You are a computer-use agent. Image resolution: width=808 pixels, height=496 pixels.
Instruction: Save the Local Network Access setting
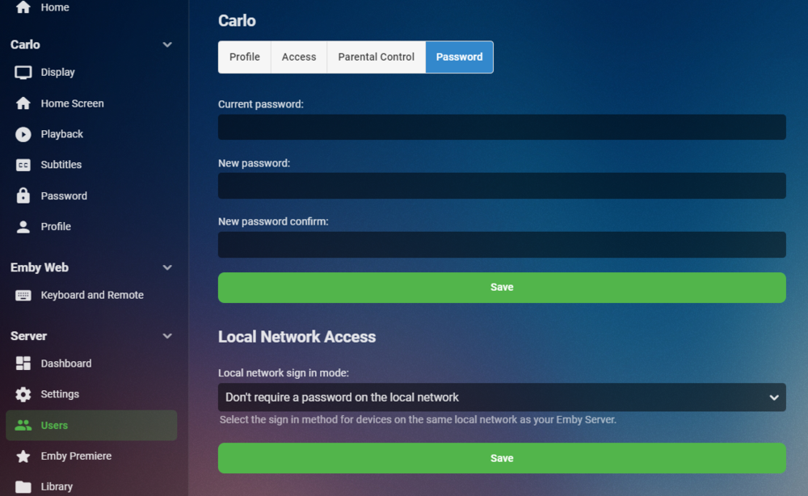click(x=501, y=458)
